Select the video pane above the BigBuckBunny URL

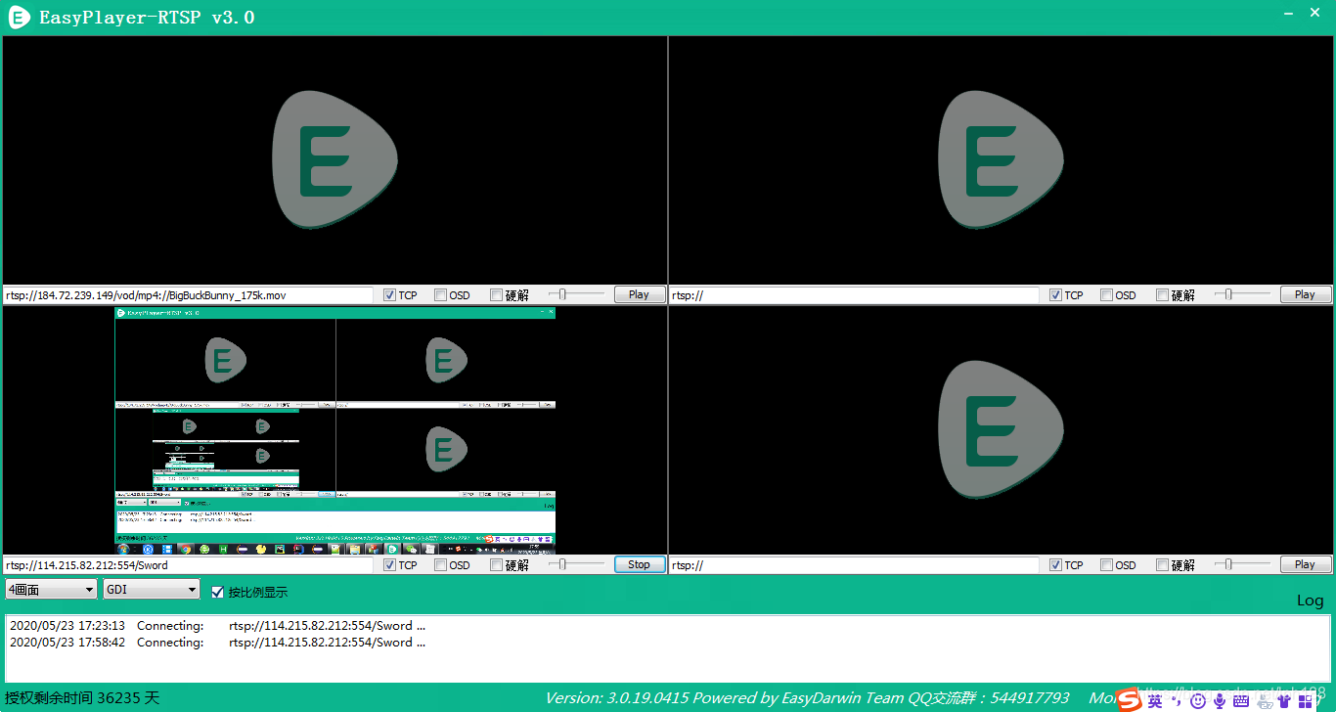(334, 160)
